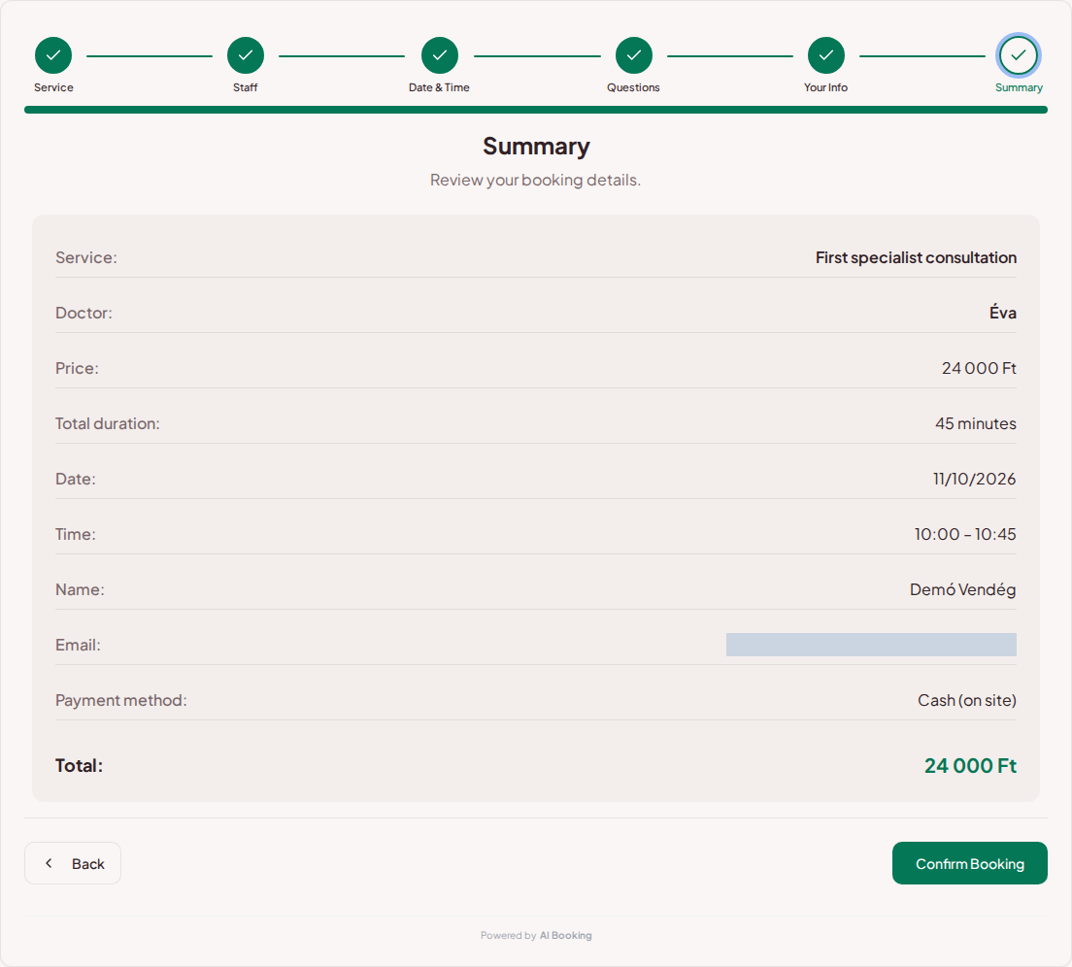This screenshot has height=967, width=1072.
Task: Open the AI Booking link in footer
Action: (565, 936)
